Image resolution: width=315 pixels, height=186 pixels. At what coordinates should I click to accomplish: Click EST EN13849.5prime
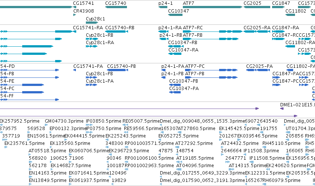48,180
